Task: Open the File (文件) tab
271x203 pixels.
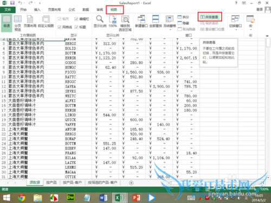Action: pos(8,10)
